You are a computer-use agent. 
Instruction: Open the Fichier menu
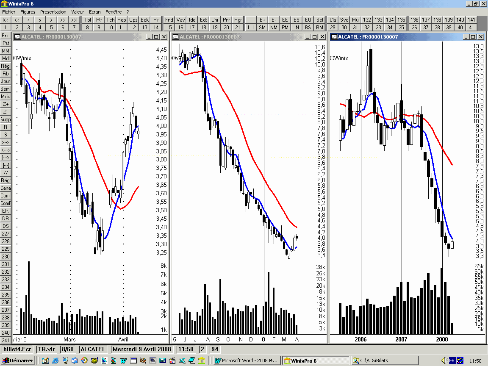coord(9,12)
